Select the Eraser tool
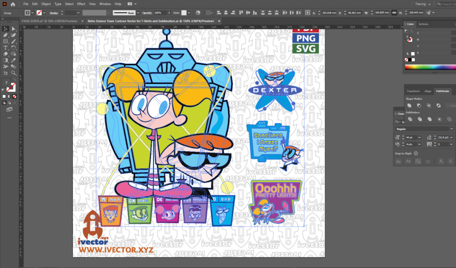This screenshot has width=456, height=268. point(5,54)
